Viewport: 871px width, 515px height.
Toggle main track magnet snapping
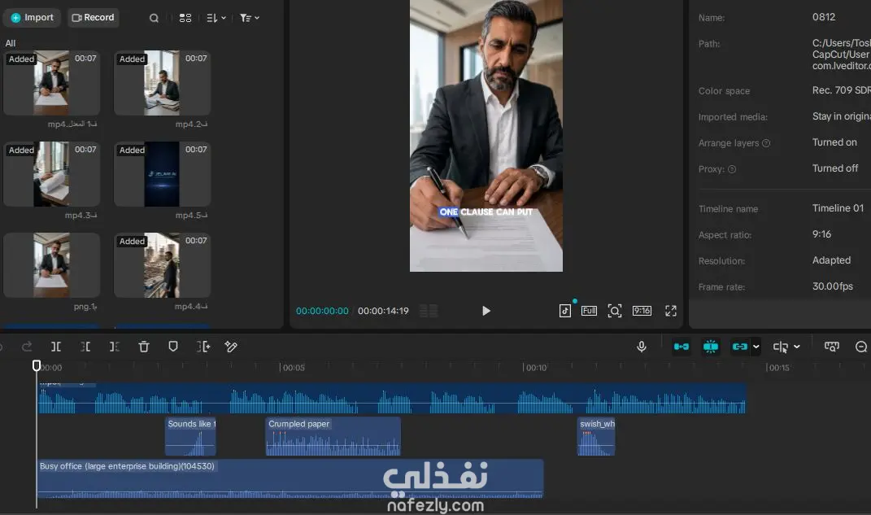(x=681, y=347)
